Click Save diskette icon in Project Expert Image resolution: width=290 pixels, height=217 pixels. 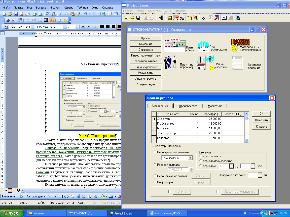[138, 18]
